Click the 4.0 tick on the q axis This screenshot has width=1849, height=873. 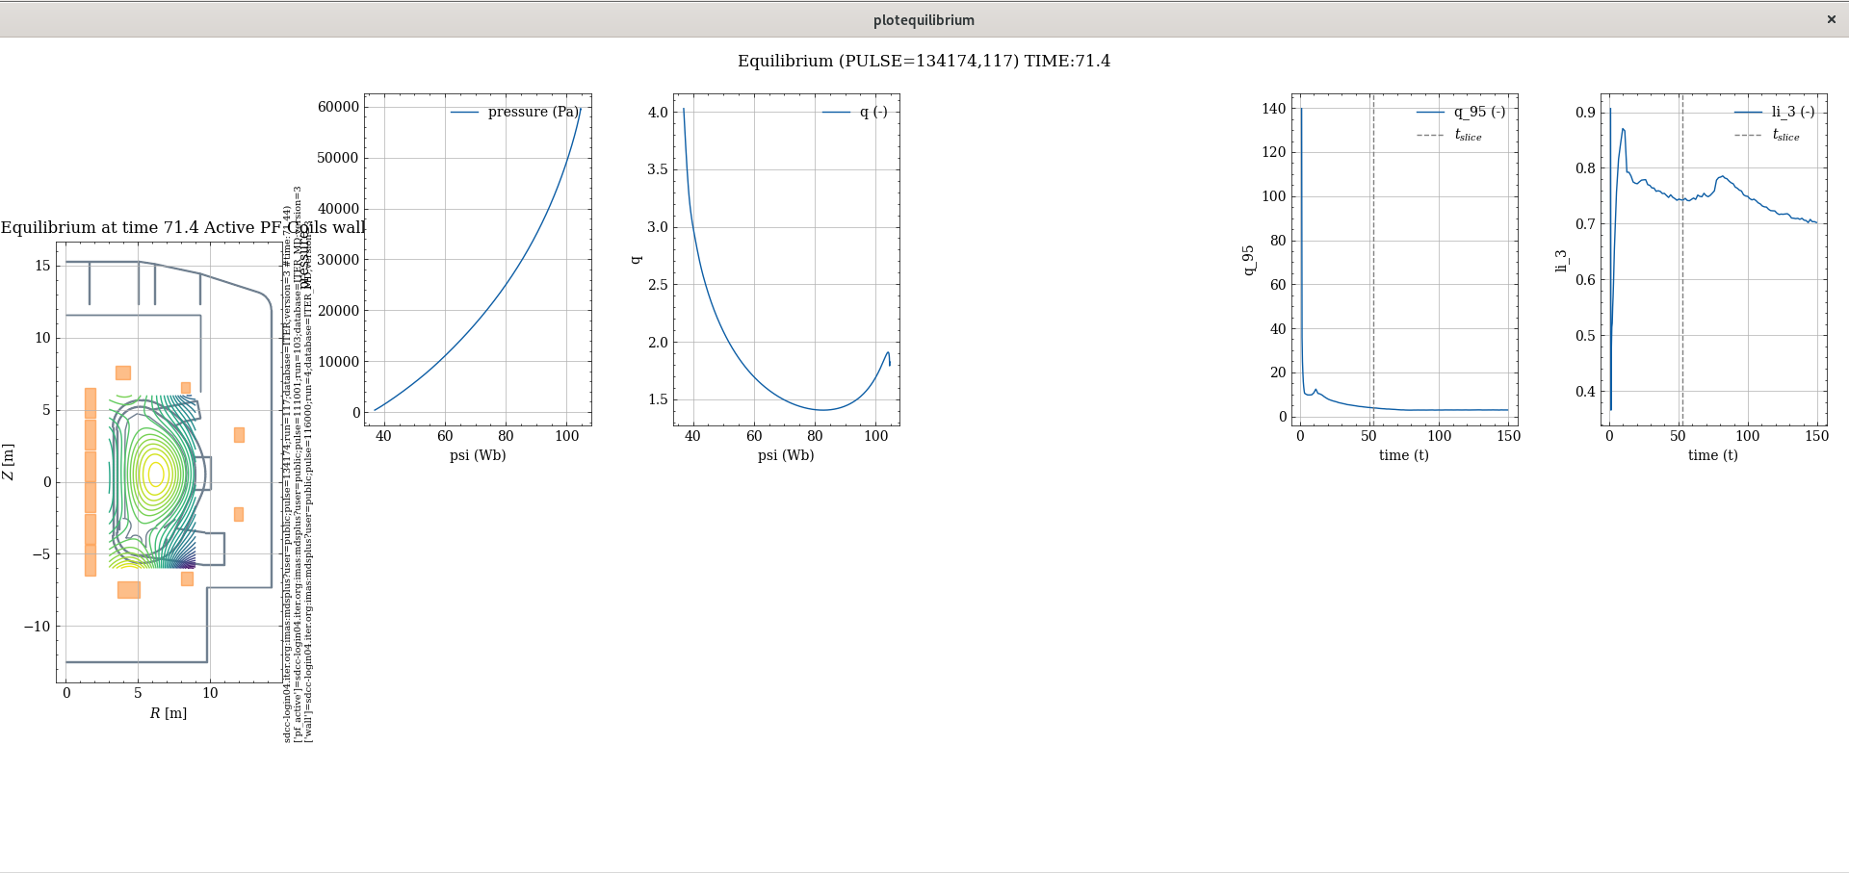pyautogui.click(x=658, y=113)
